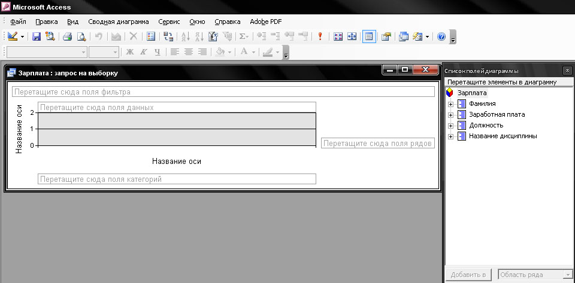Click the filter fields drop area

[x=223, y=92]
